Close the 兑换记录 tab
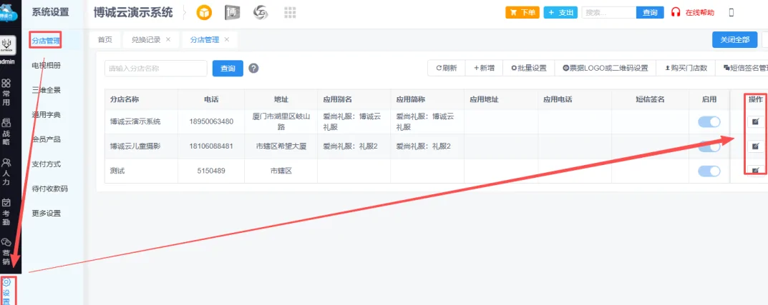 point(168,39)
